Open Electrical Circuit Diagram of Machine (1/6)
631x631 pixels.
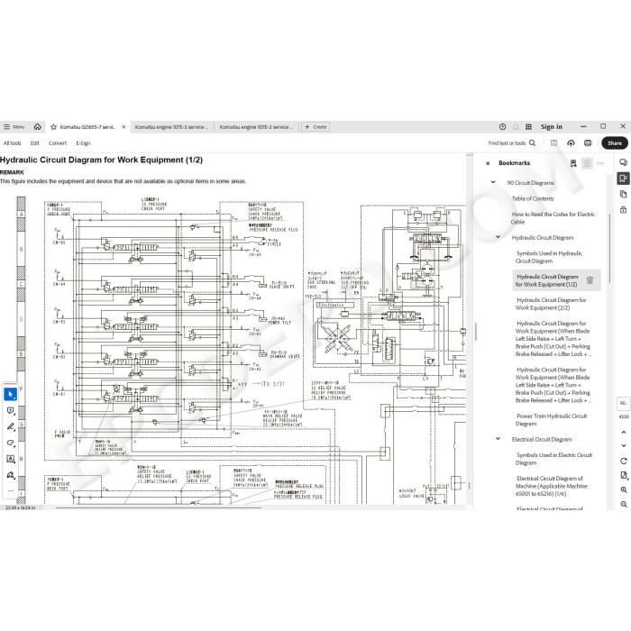click(552, 486)
